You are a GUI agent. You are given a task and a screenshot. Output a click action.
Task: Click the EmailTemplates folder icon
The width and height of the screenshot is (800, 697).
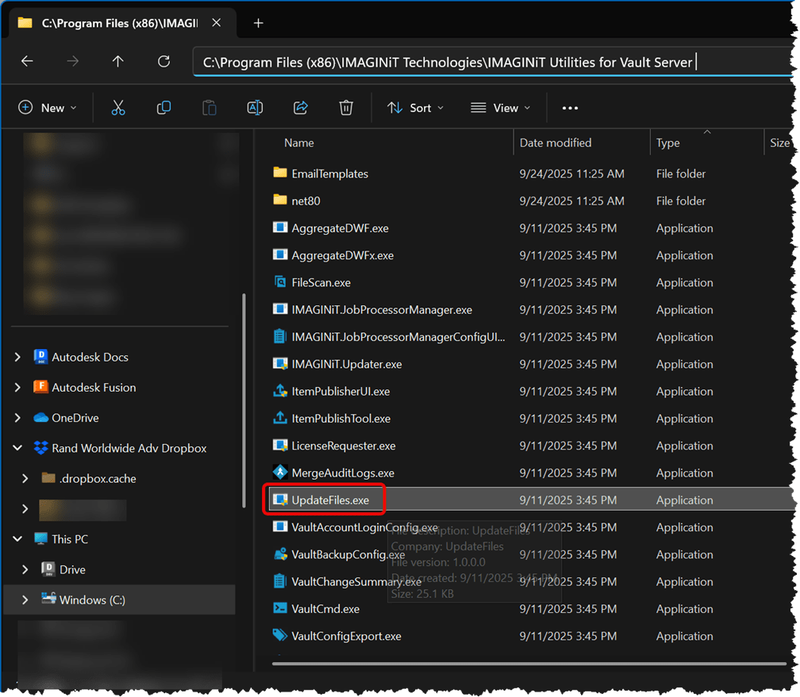[279, 173]
